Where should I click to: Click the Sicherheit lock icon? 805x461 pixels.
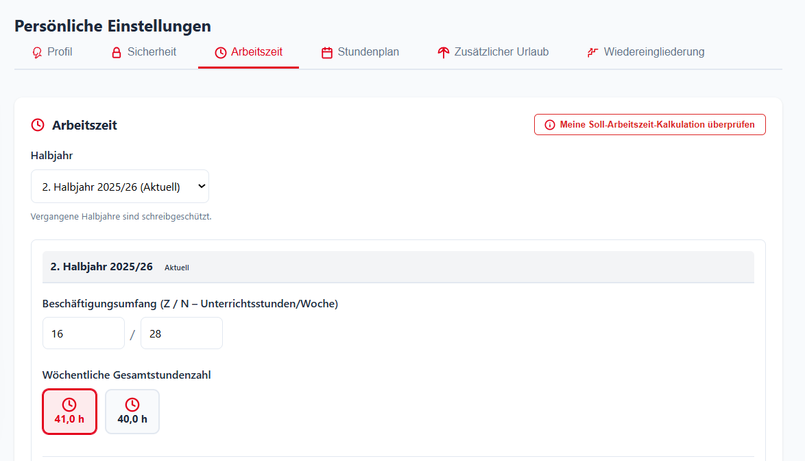pos(117,52)
